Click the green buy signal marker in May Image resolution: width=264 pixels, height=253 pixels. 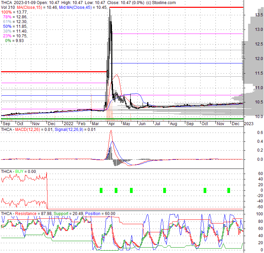tap(131, 190)
